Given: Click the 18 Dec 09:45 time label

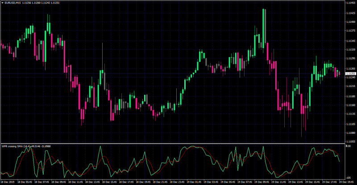Looking at the screenshot, I should (58, 182).
